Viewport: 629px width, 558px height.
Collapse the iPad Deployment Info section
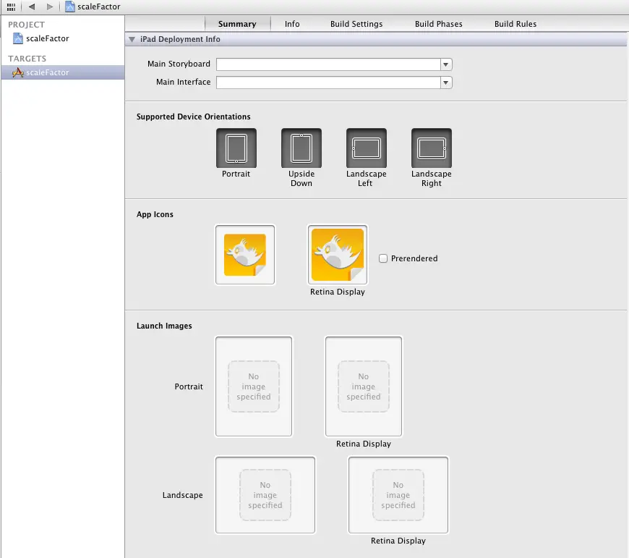click(x=132, y=40)
